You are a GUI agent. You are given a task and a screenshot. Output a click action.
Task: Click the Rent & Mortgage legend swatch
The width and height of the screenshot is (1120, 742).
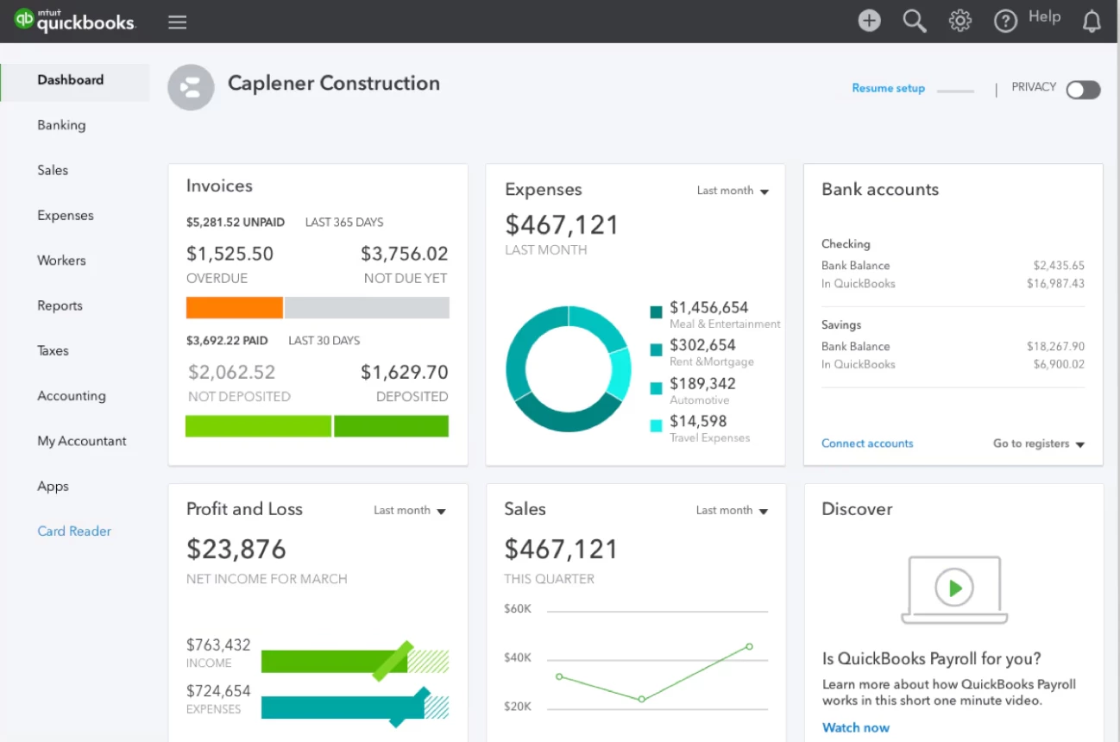pyautogui.click(x=656, y=349)
